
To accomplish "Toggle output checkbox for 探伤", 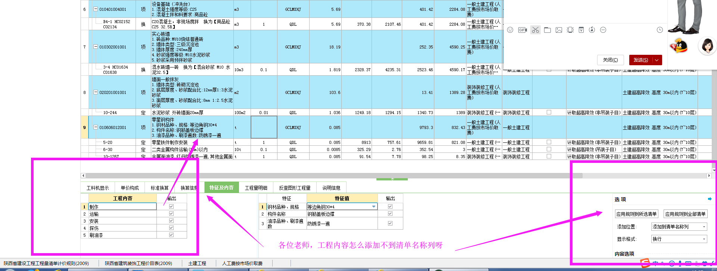I will [x=171, y=228].
